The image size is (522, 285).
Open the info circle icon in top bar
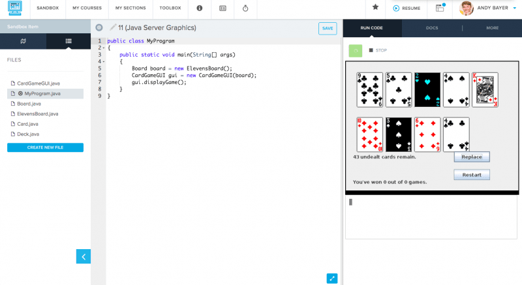tap(199, 8)
